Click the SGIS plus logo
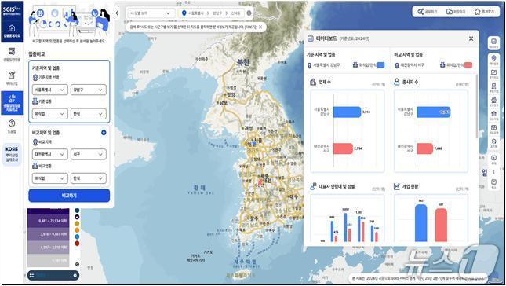Viewport: 506px width, 286px height. coord(12,11)
